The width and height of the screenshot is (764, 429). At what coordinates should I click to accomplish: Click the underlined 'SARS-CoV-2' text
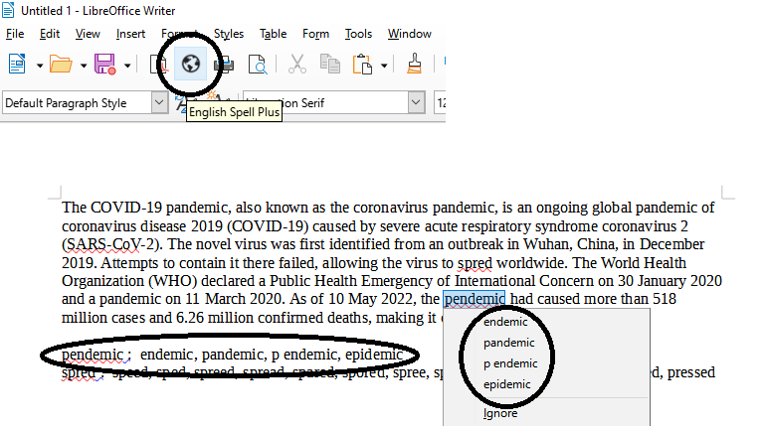click(x=110, y=244)
